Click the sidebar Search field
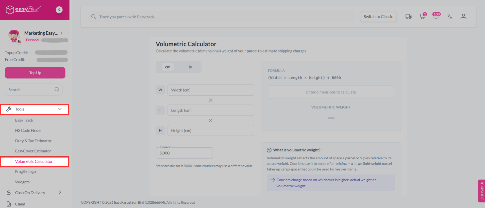The width and height of the screenshot is (485, 208). click(x=34, y=90)
